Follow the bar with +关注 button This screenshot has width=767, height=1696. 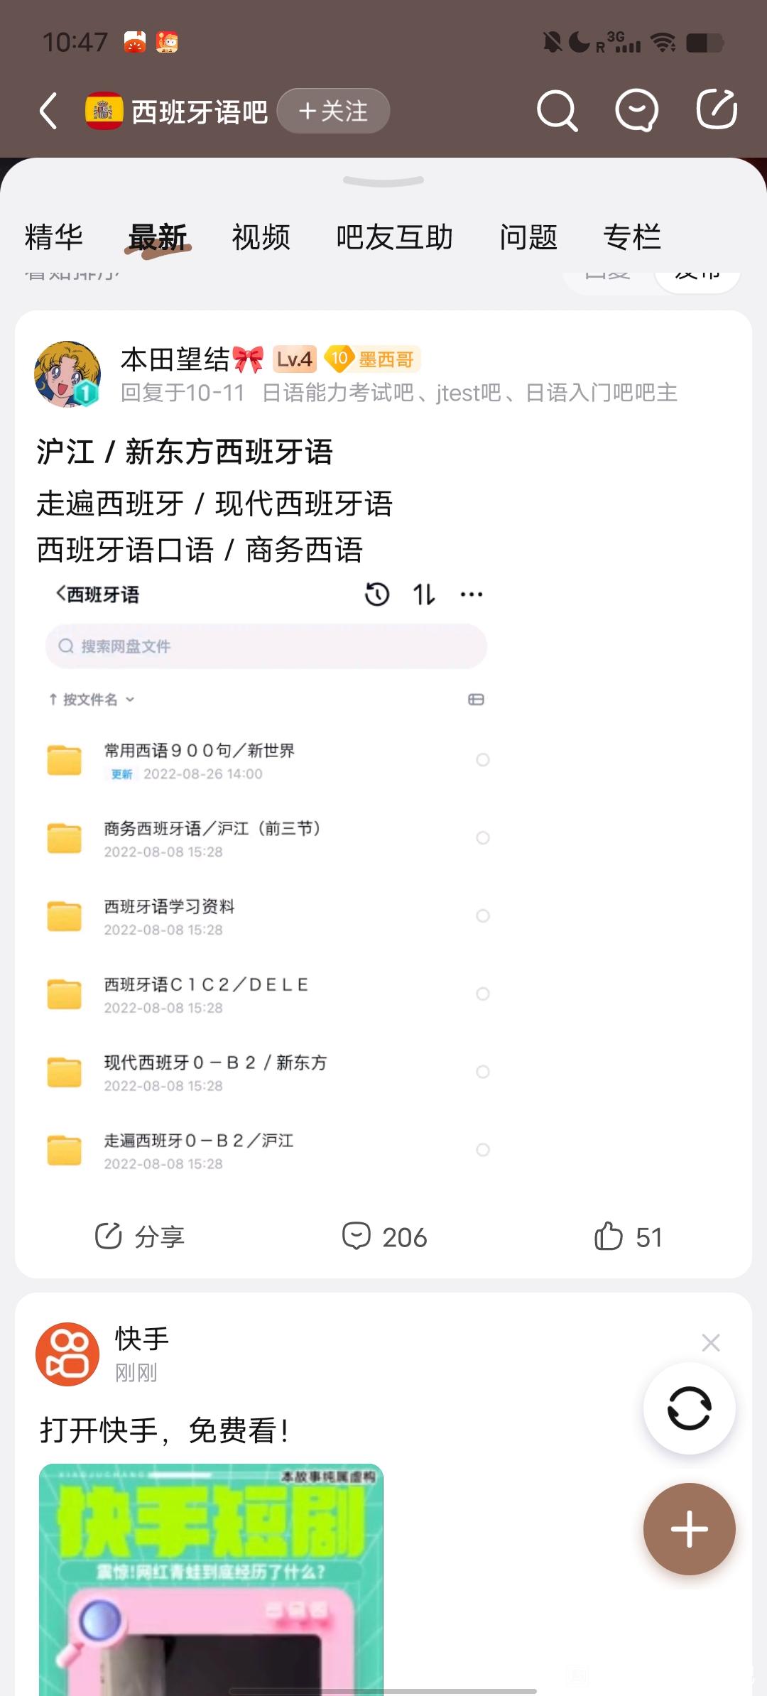(333, 111)
